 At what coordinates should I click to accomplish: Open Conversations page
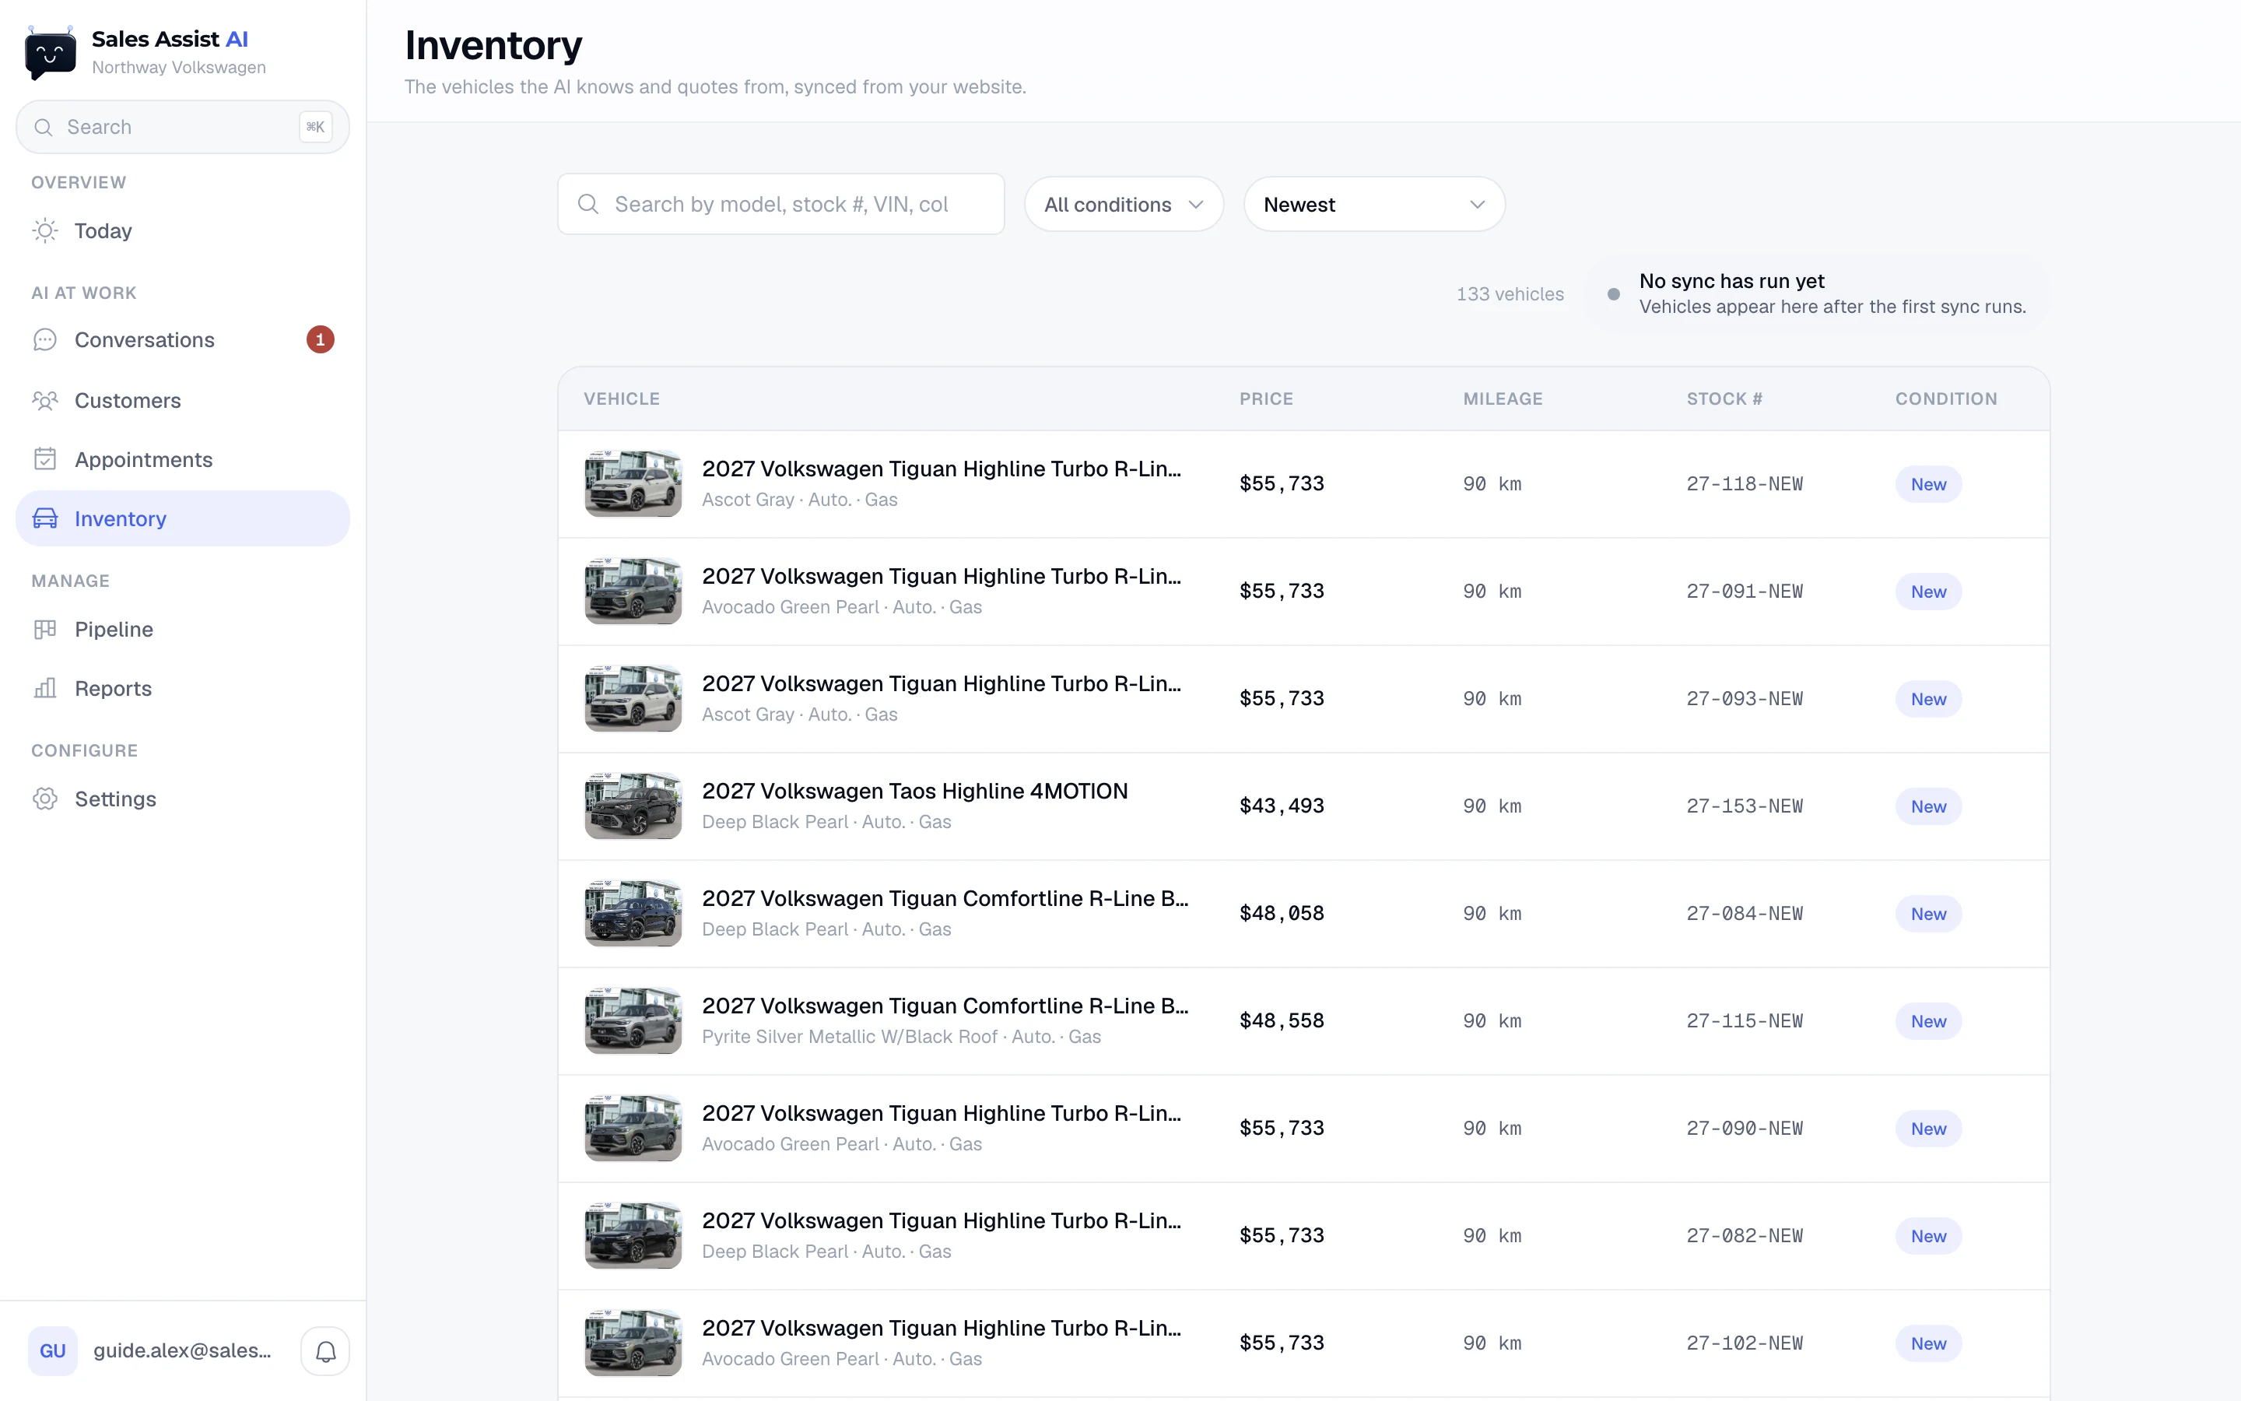(x=182, y=340)
